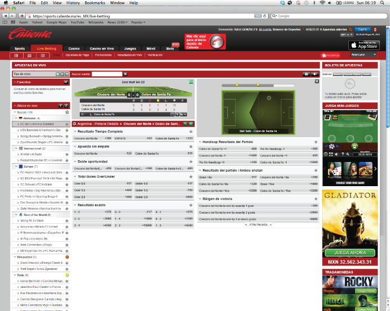Click the video icon beside the sound button
The image size is (390, 311).
pyautogui.click(x=306, y=74)
